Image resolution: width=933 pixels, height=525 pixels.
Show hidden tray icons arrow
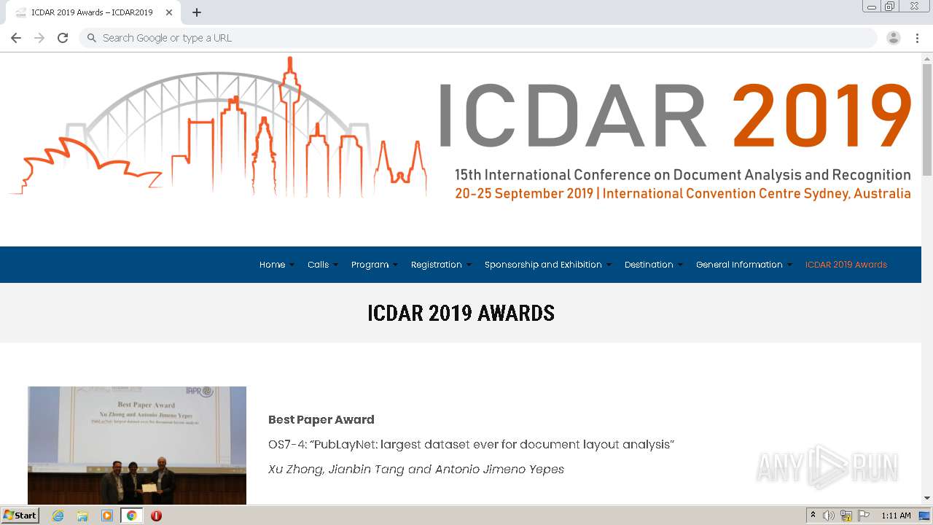click(x=813, y=516)
